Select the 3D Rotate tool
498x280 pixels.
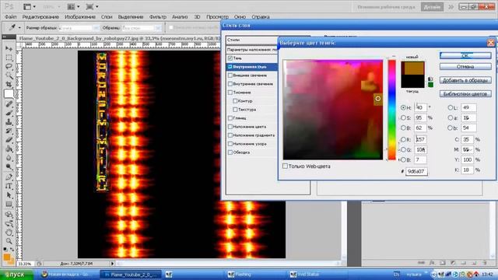coord(9,215)
